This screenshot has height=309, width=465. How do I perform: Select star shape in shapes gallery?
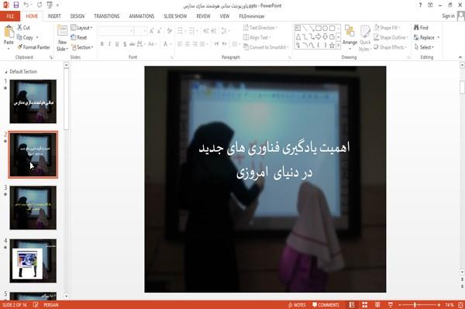[x=332, y=46]
